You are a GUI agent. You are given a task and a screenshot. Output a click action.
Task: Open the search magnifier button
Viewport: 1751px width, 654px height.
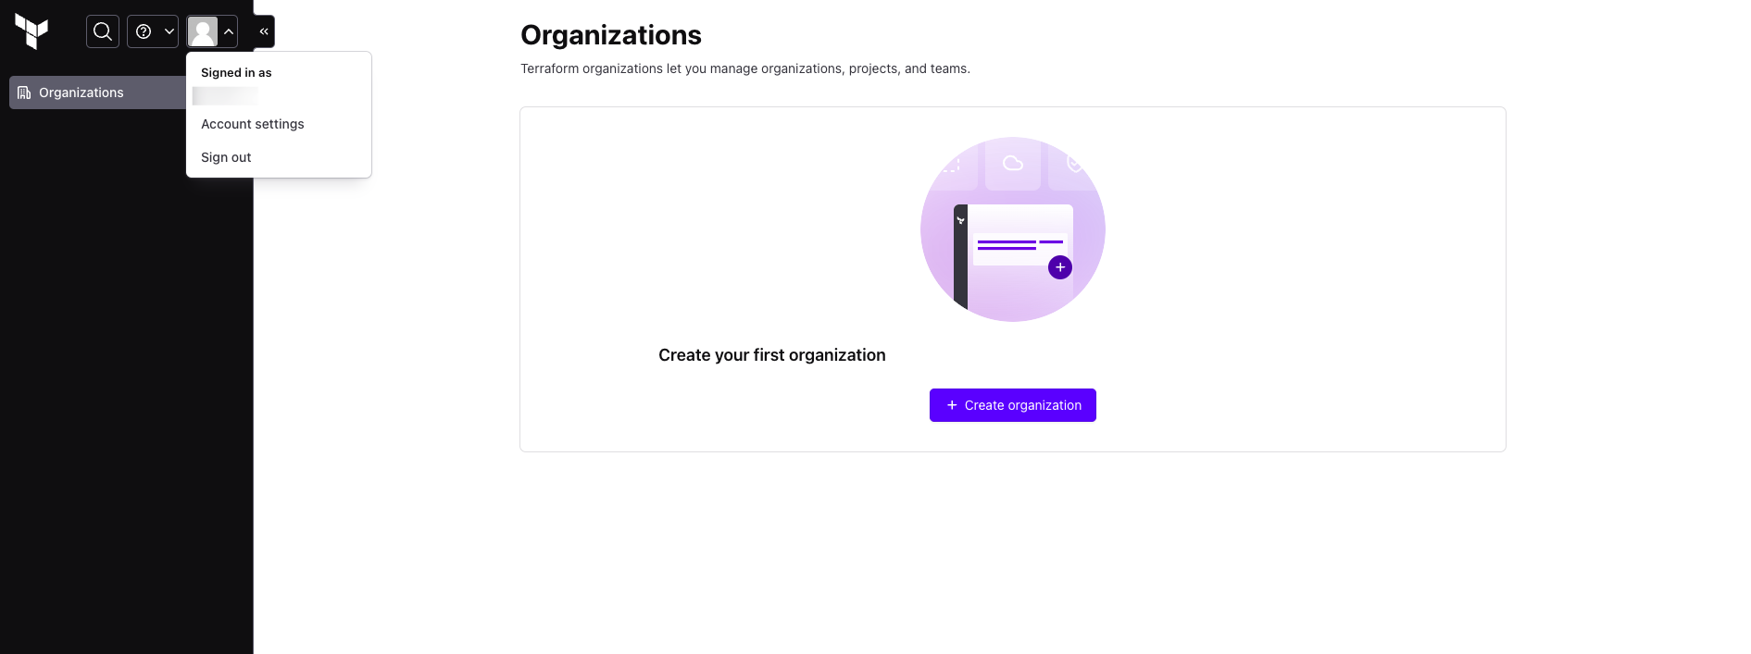point(103,31)
